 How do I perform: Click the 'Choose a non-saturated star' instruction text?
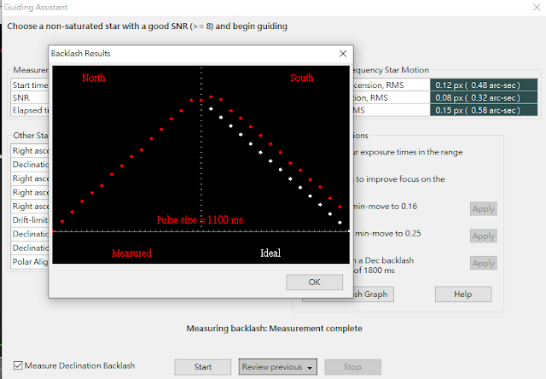click(x=148, y=26)
